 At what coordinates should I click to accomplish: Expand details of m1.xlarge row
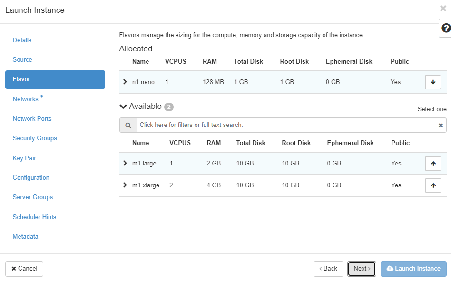125,185
